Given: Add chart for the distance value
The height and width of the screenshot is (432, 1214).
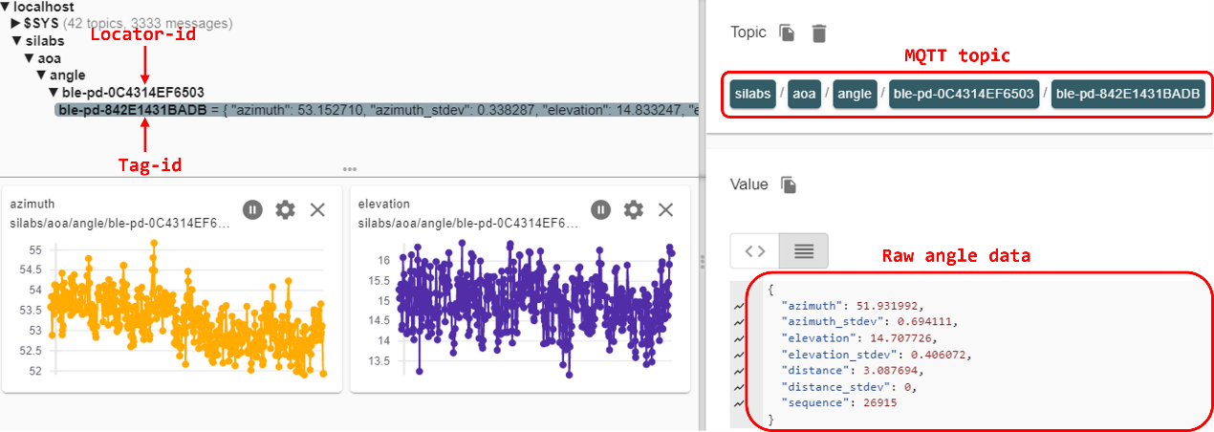Looking at the screenshot, I should coord(737,370).
